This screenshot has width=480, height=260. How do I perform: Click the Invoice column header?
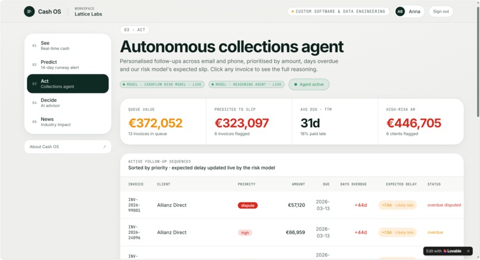tap(136, 184)
